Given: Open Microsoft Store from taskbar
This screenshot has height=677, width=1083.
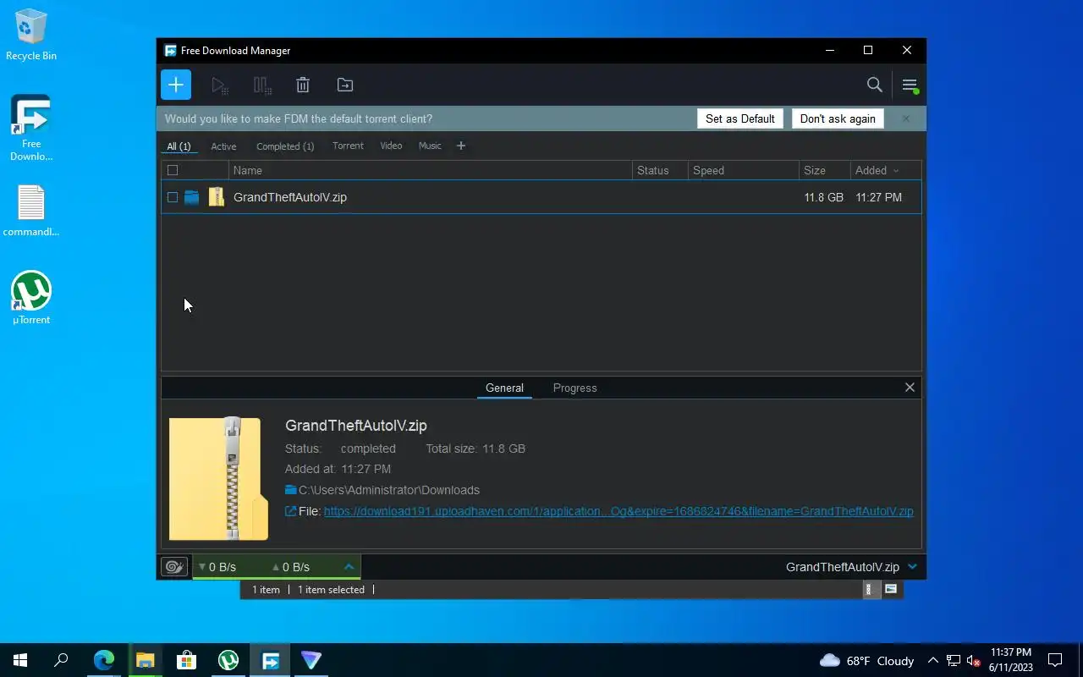Looking at the screenshot, I should coord(186,660).
